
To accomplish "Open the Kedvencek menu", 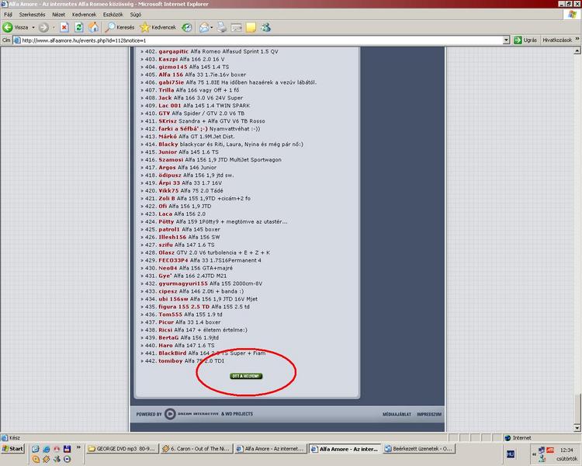I will (x=84, y=15).
